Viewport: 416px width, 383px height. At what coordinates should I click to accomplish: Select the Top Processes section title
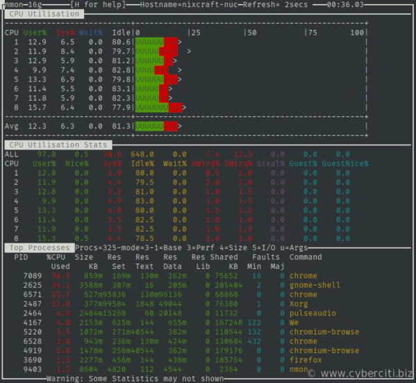40,247
